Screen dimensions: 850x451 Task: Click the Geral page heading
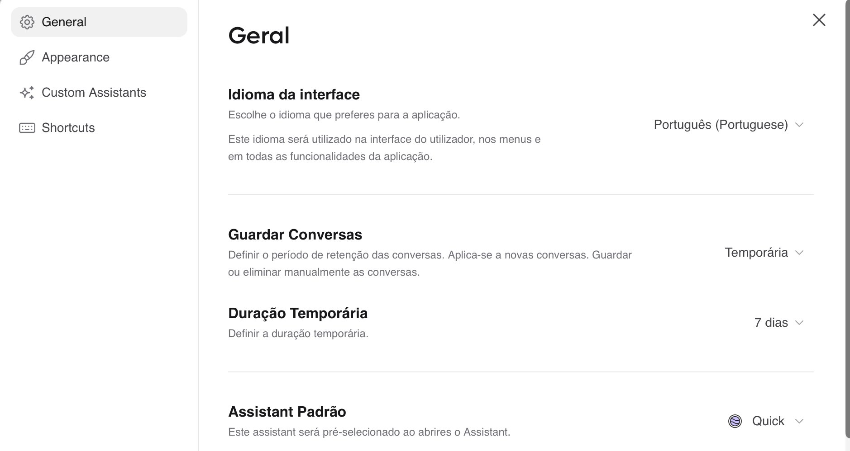click(x=259, y=36)
